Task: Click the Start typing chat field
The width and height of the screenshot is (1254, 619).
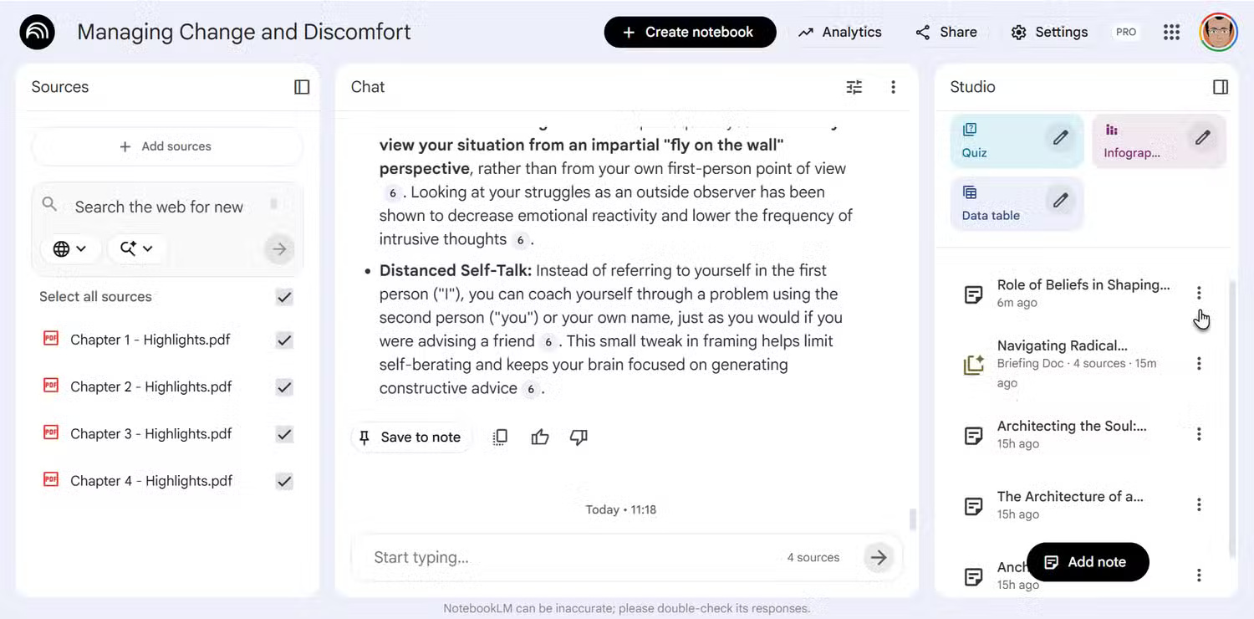Action: point(568,557)
